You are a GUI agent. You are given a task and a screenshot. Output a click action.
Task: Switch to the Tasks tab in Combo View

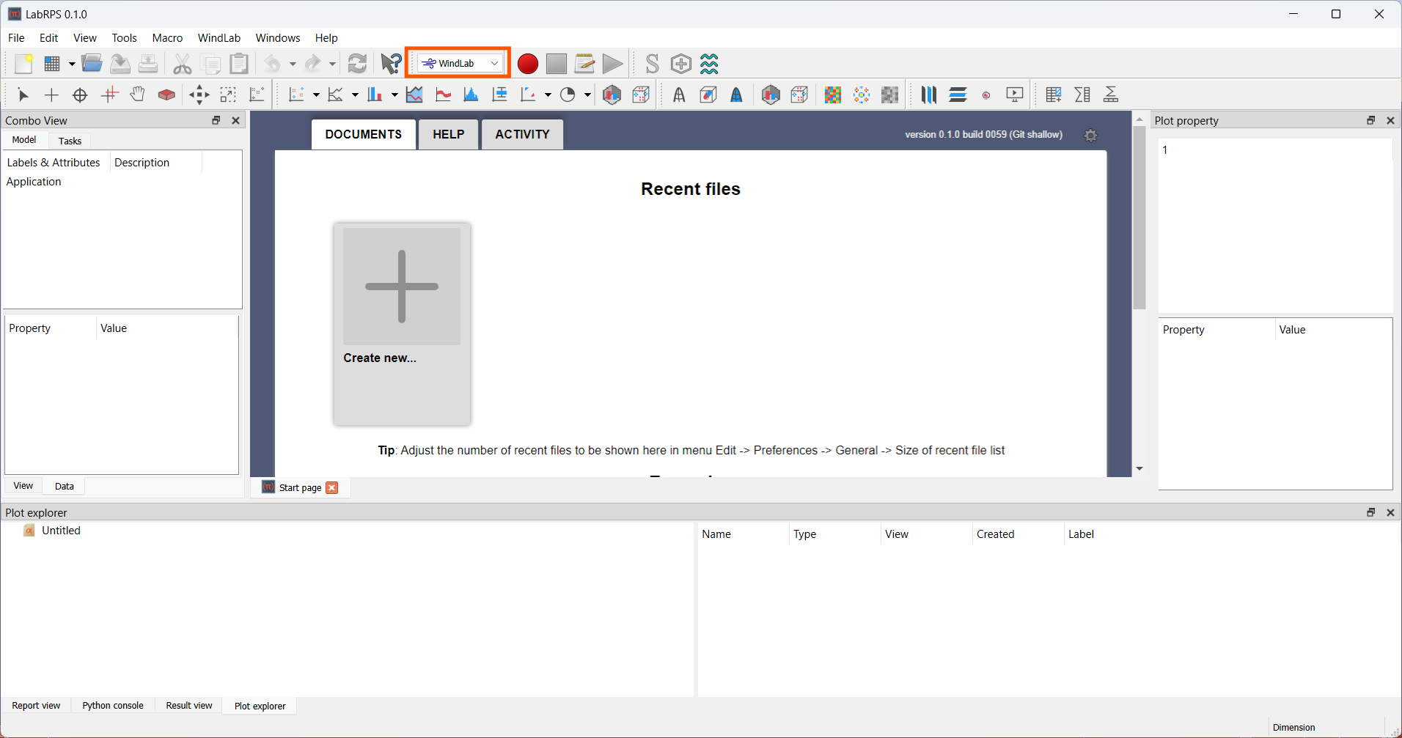[x=70, y=141]
